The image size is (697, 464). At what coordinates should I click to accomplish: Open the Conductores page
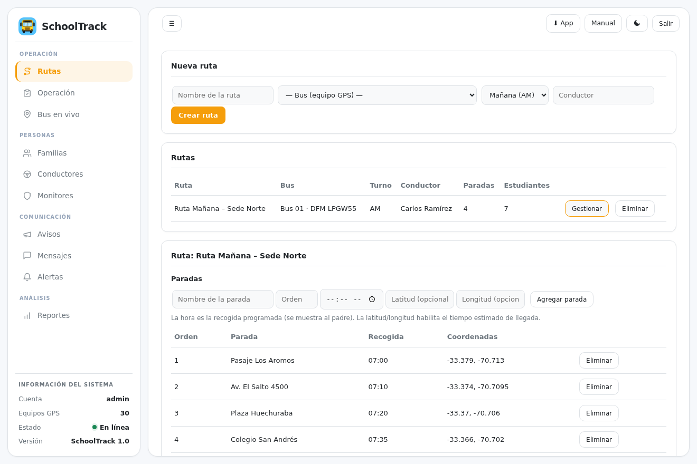point(74,174)
